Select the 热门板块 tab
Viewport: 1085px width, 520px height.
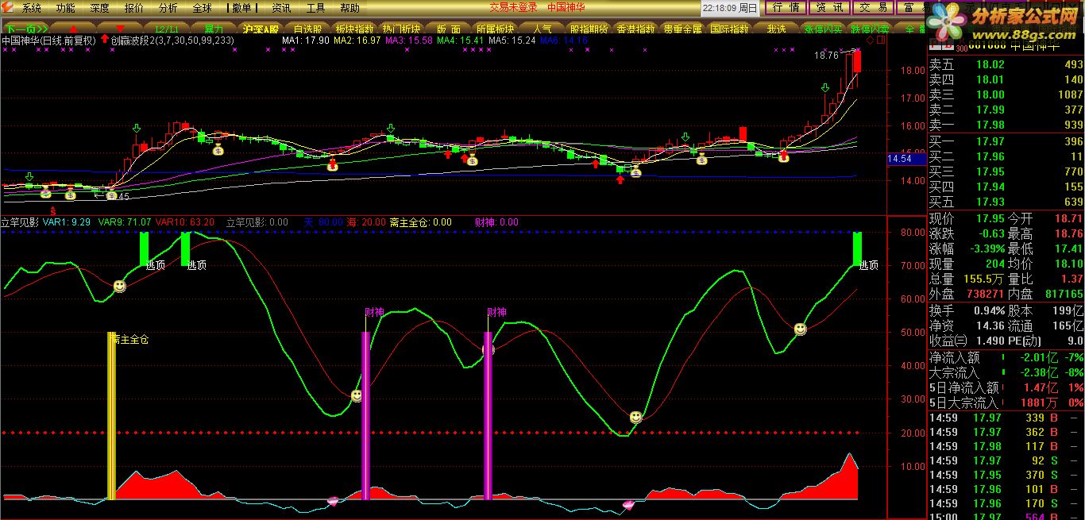click(400, 28)
